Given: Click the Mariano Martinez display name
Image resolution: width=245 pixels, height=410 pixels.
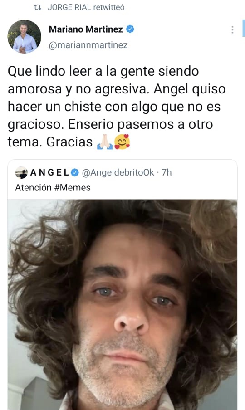Looking at the screenshot, I should tap(86, 29).
